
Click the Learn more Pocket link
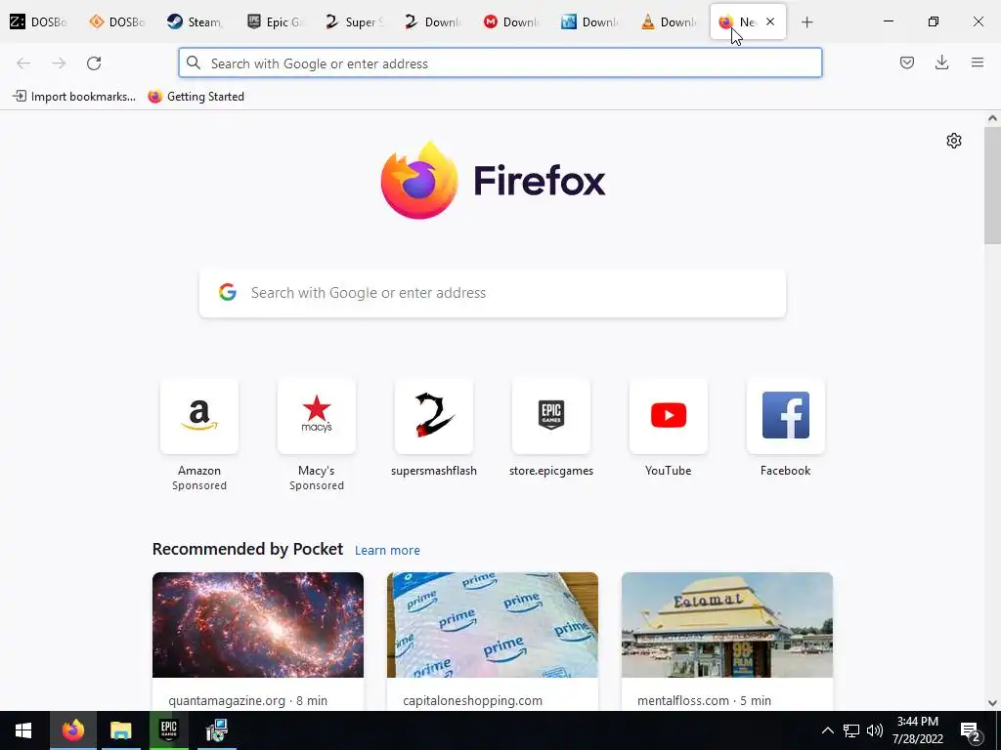tap(387, 551)
